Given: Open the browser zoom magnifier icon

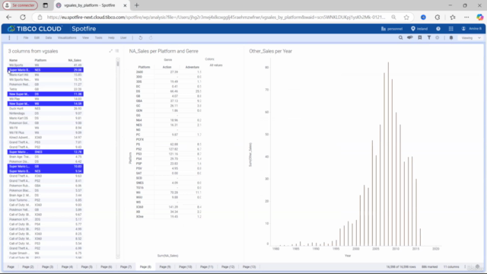Looking at the screenshot, I should tap(393, 18).
